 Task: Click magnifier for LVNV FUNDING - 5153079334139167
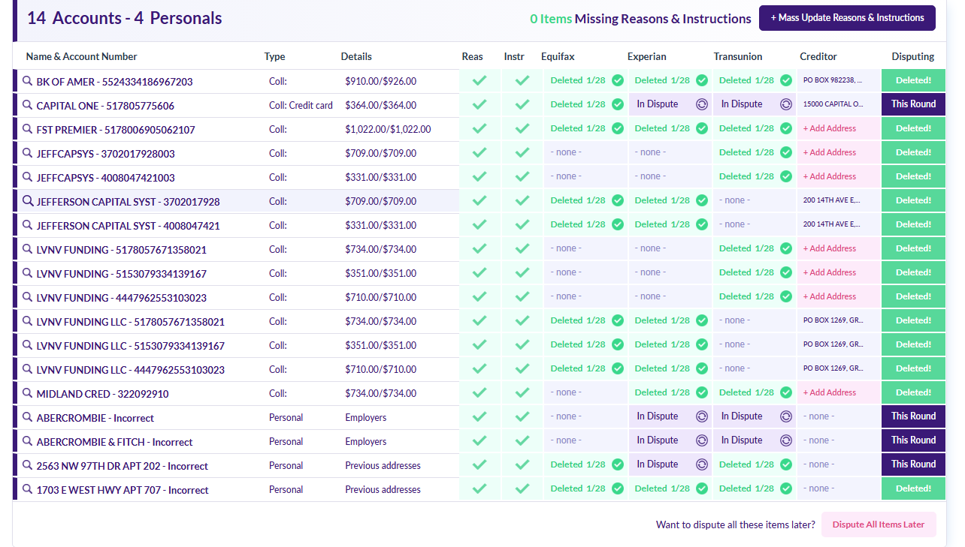(x=28, y=273)
